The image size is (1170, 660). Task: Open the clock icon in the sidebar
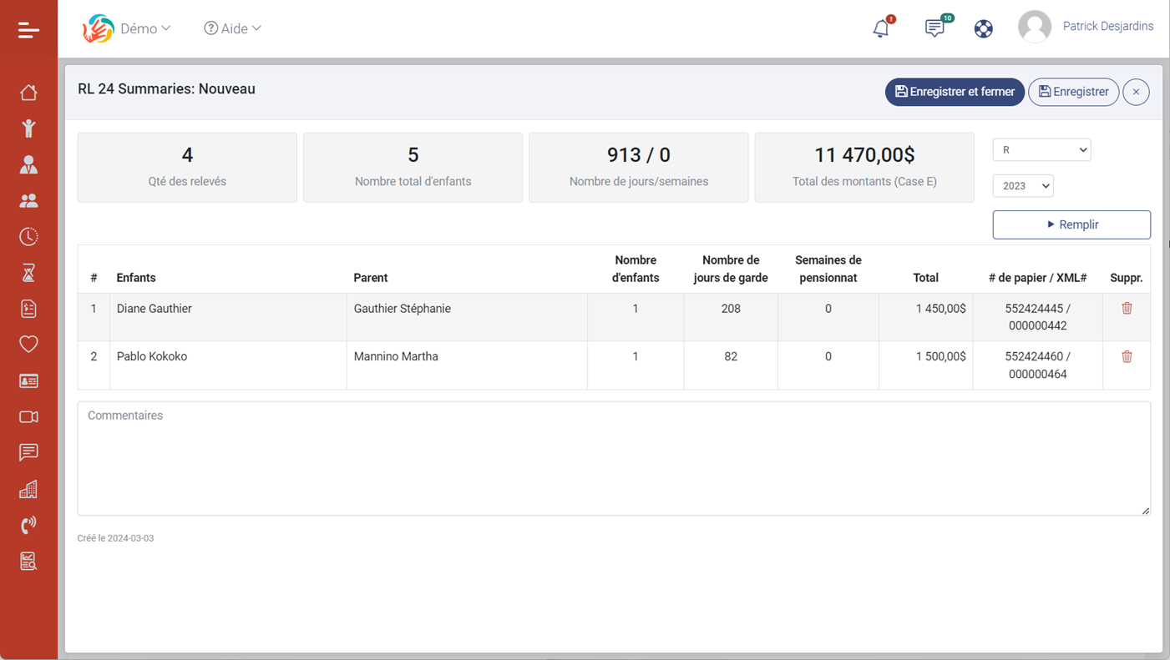coord(28,236)
